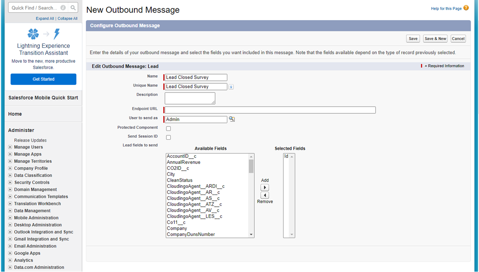Click into the Endpoint URL field

pyautogui.click(x=270, y=110)
